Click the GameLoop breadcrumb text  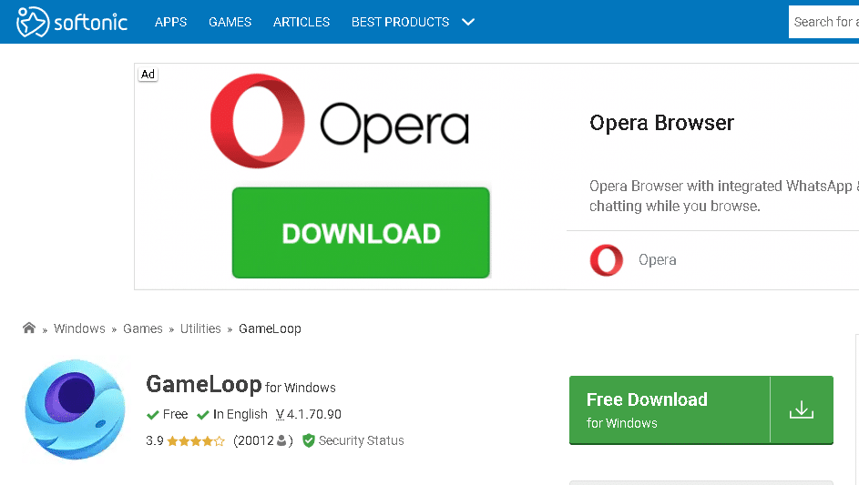270,328
